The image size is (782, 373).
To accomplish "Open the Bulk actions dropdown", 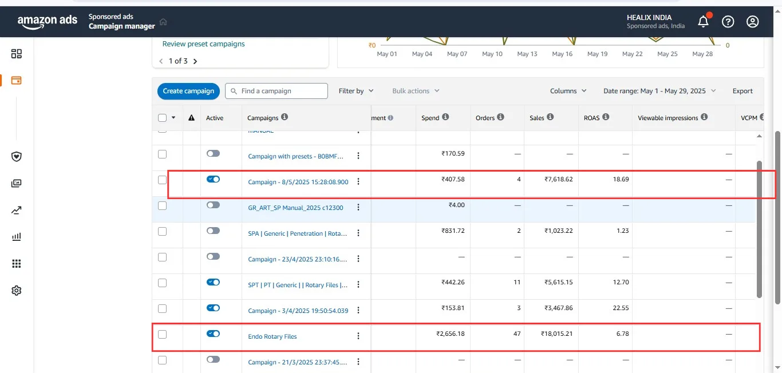I will coord(416,91).
